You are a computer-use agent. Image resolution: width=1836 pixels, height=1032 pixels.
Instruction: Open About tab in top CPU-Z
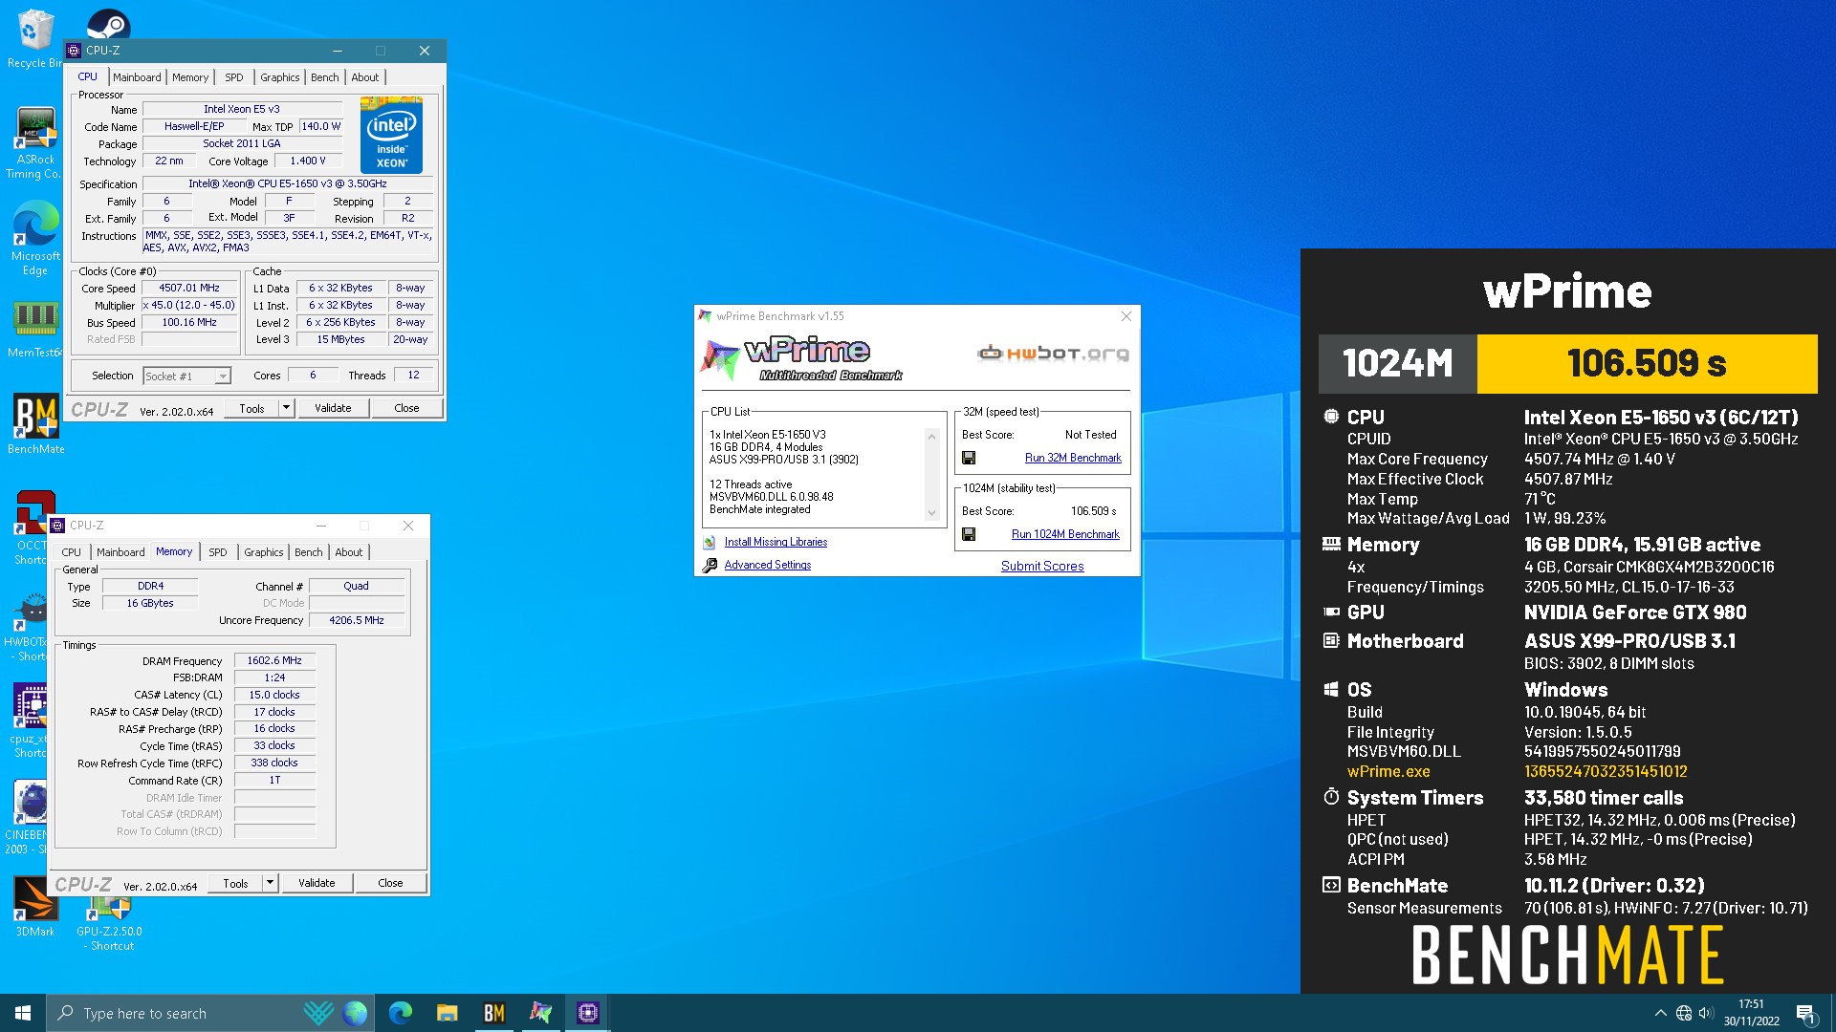pyautogui.click(x=365, y=77)
